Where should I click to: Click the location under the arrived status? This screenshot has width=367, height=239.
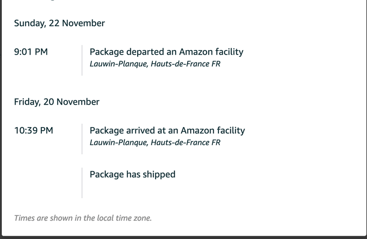pyautogui.click(x=155, y=142)
